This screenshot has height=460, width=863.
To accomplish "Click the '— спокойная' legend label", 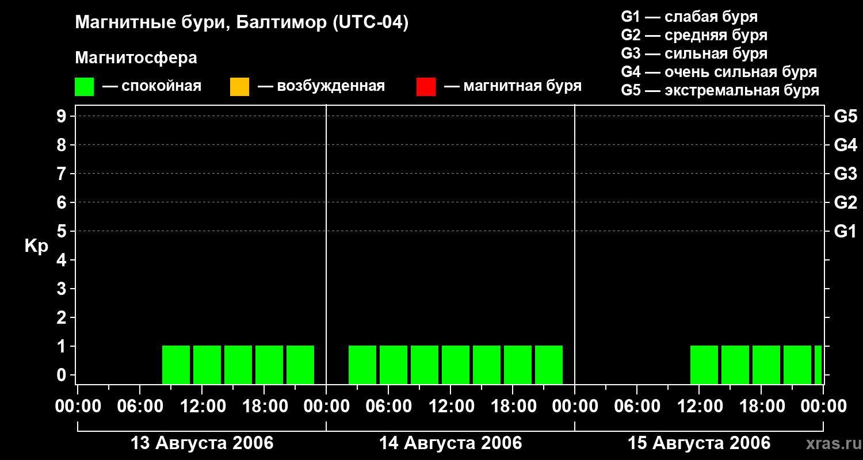I will 152,86.
